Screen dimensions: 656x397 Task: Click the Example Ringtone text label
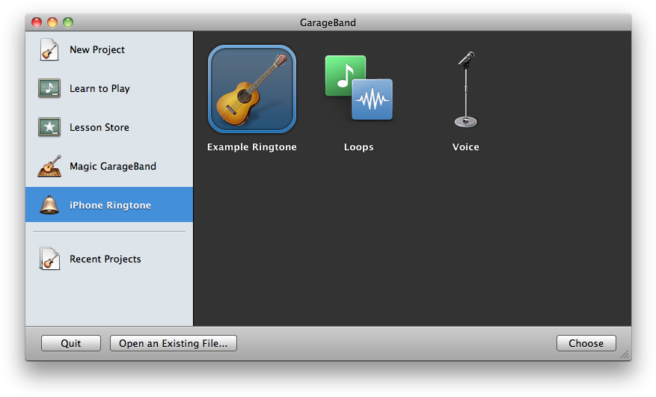[252, 147]
